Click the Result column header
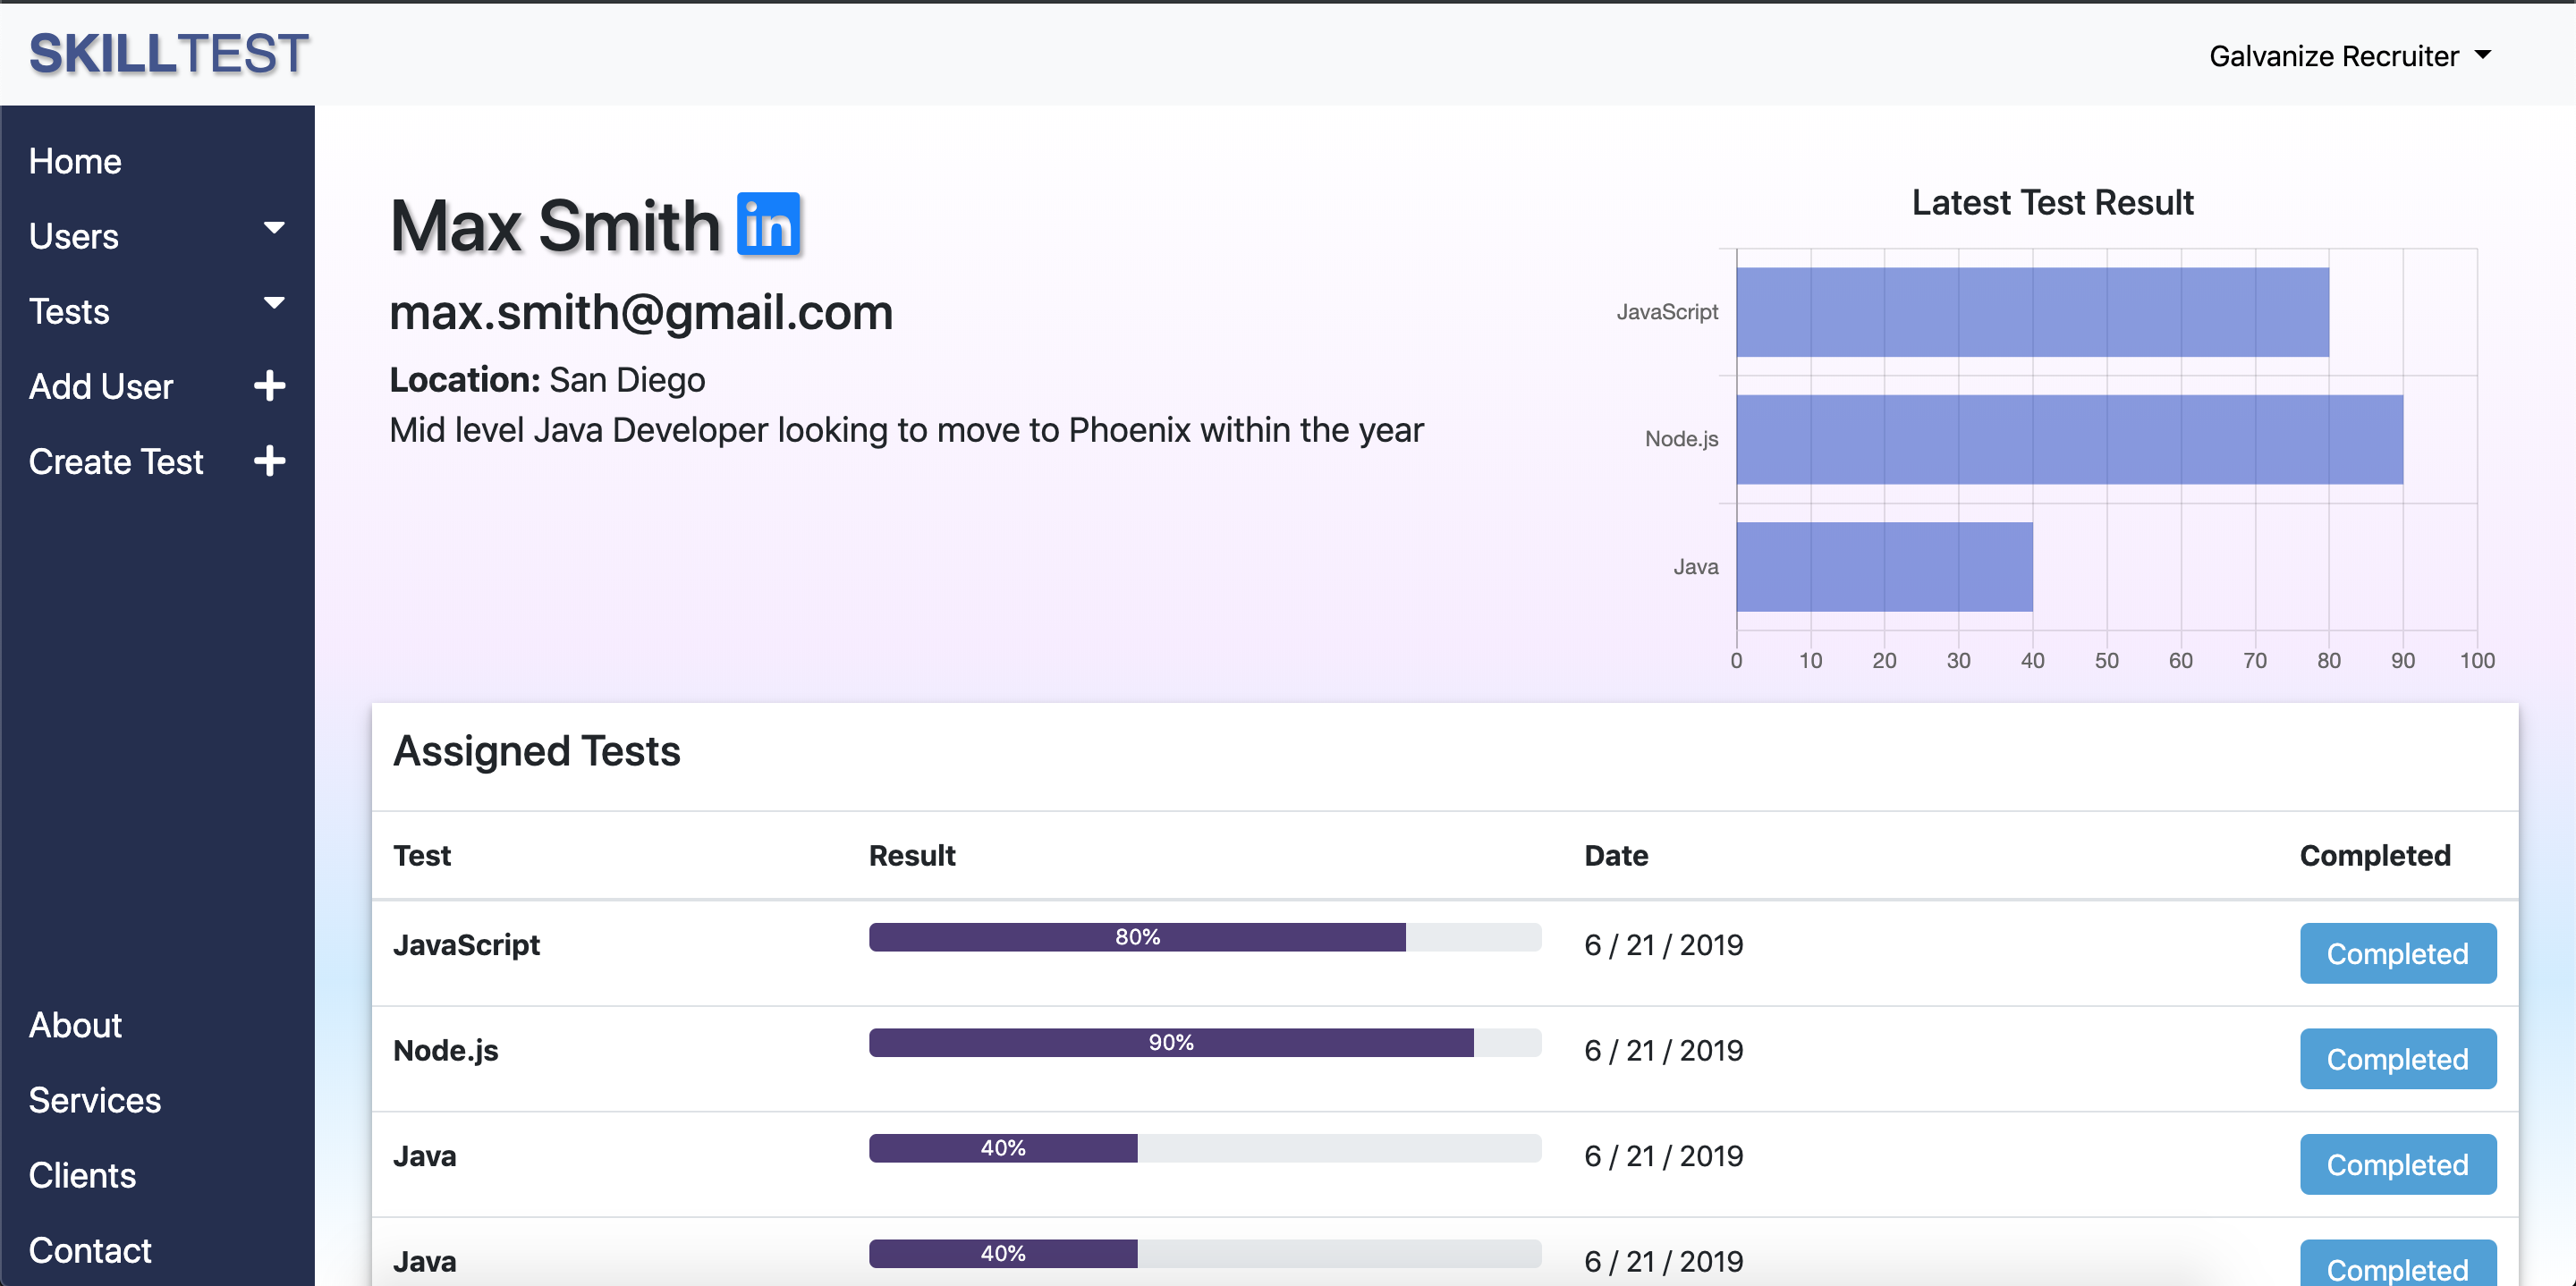The image size is (2576, 1286). 912,855
